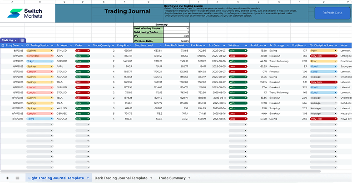
Task: Open Light Trading Journal Template tab menu arrow
Action: 88,178
